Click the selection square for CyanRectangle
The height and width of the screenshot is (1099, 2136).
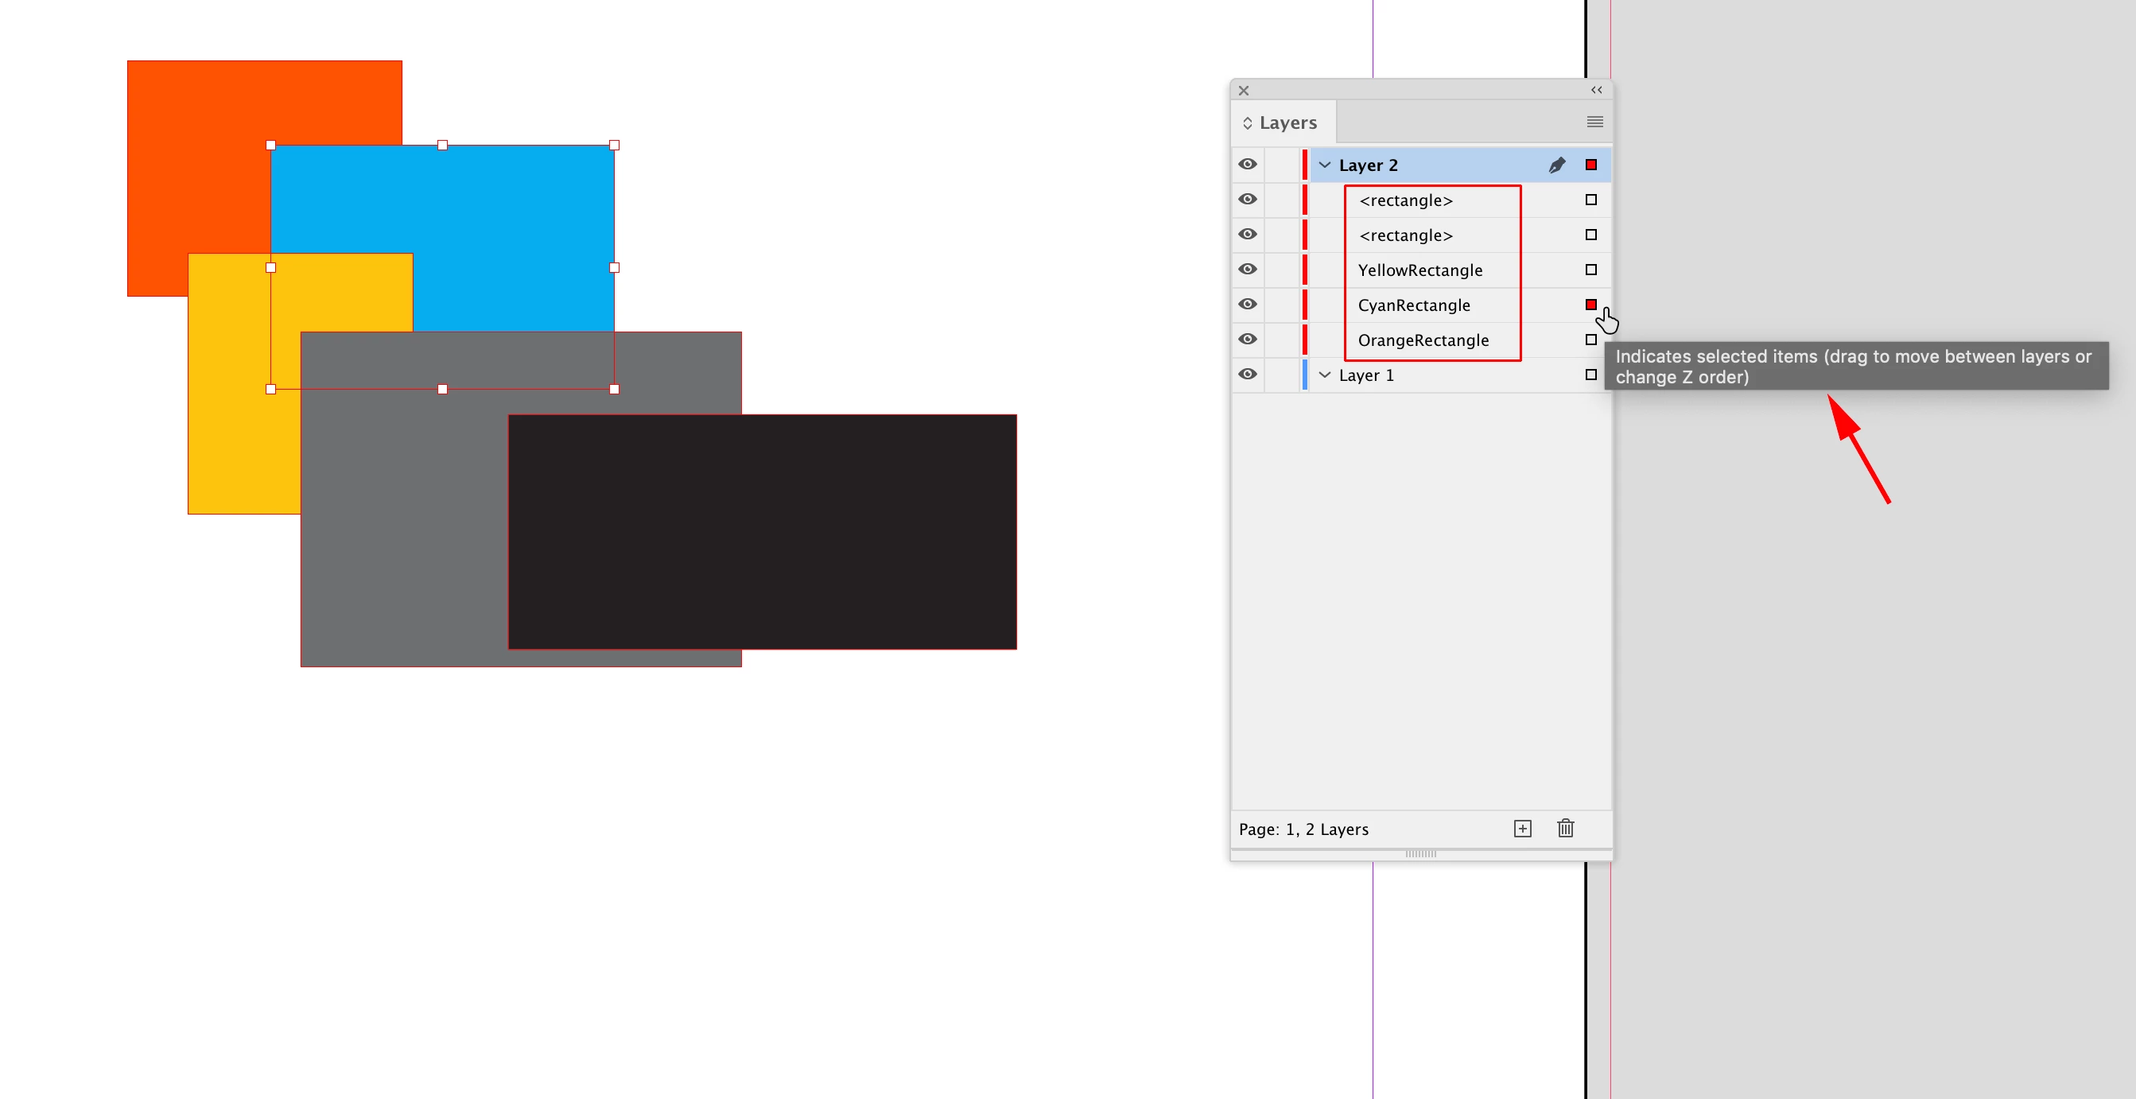(x=1590, y=305)
